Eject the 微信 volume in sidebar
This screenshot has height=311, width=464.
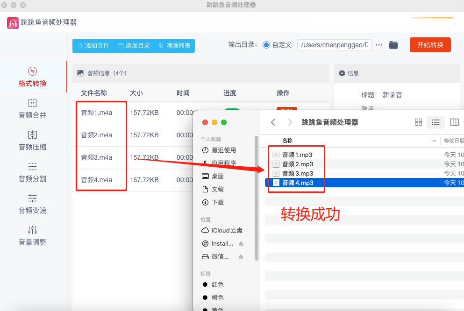coord(241,257)
